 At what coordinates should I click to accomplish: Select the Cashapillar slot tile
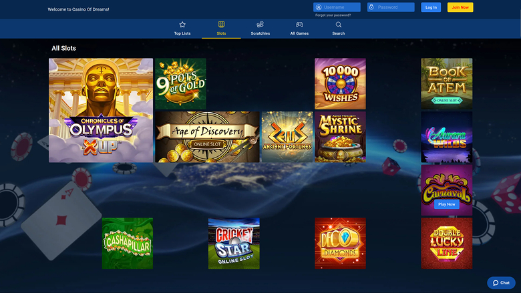coord(128,243)
